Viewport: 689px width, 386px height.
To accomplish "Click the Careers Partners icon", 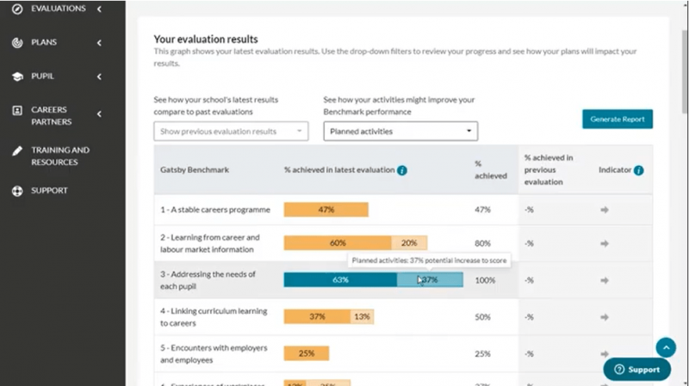I will coord(17,111).
